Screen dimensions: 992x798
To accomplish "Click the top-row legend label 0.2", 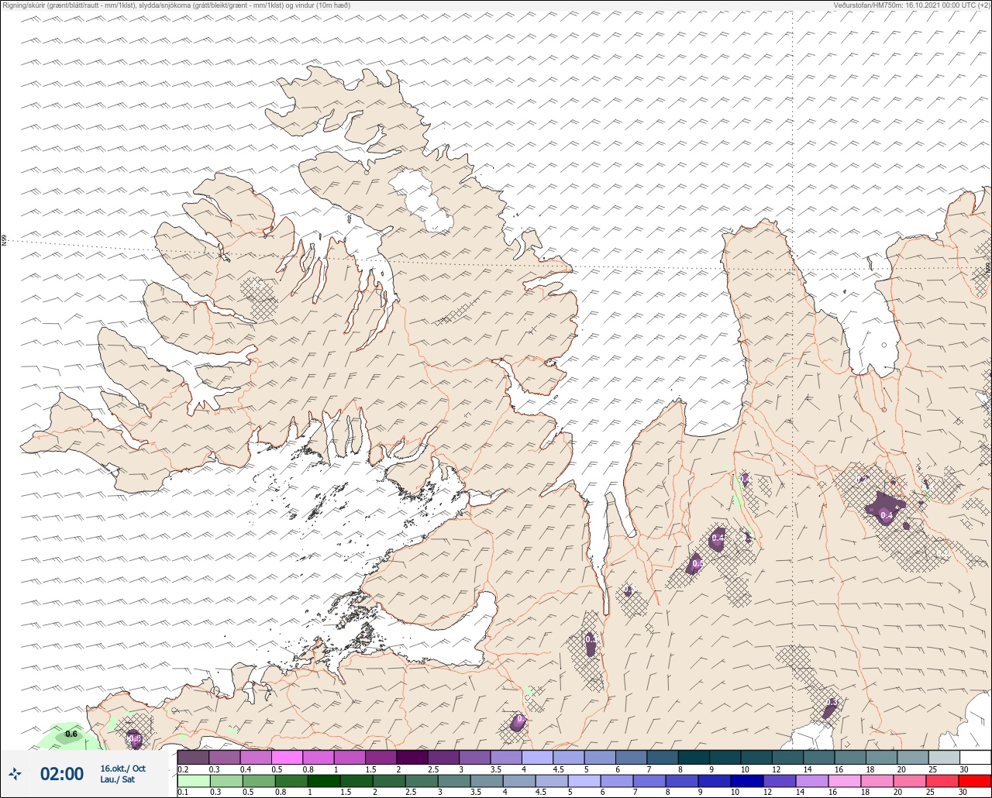I will tap(183, 769).
